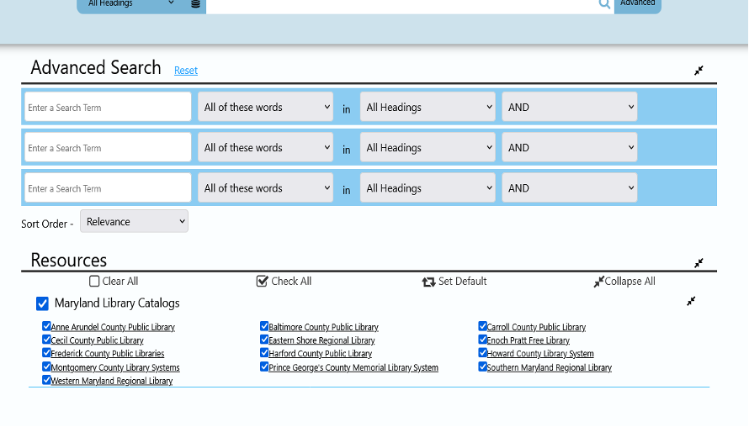Uncheck Anne Arundel County Public Library checkbox

(x=46, y=326)
